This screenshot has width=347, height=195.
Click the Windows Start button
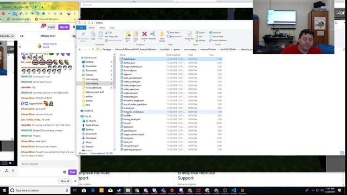4,190
